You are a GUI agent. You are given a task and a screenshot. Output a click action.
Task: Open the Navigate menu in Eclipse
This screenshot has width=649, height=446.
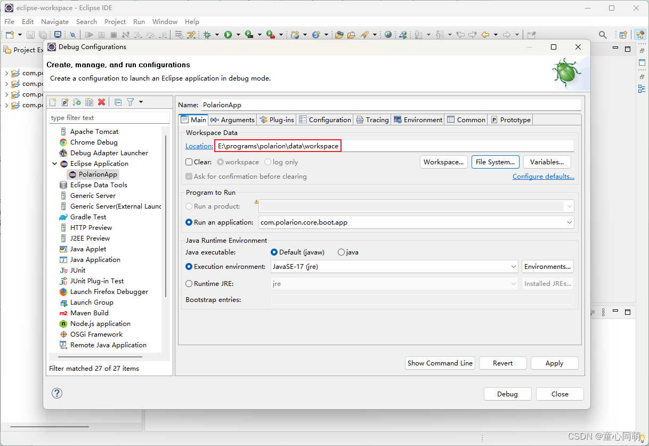(x=55, y=22)
